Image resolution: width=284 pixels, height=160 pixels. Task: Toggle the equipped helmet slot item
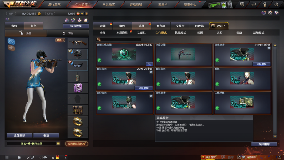point(78,54)
